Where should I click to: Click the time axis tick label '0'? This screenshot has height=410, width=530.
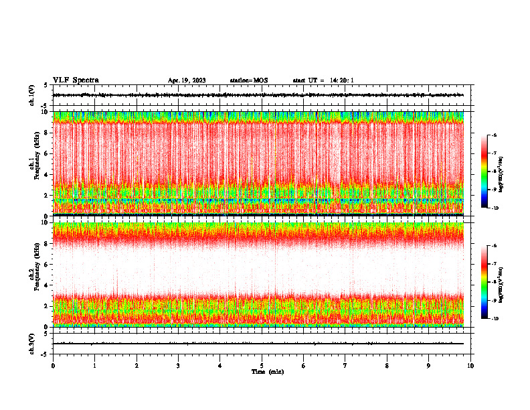click(53, 366)
